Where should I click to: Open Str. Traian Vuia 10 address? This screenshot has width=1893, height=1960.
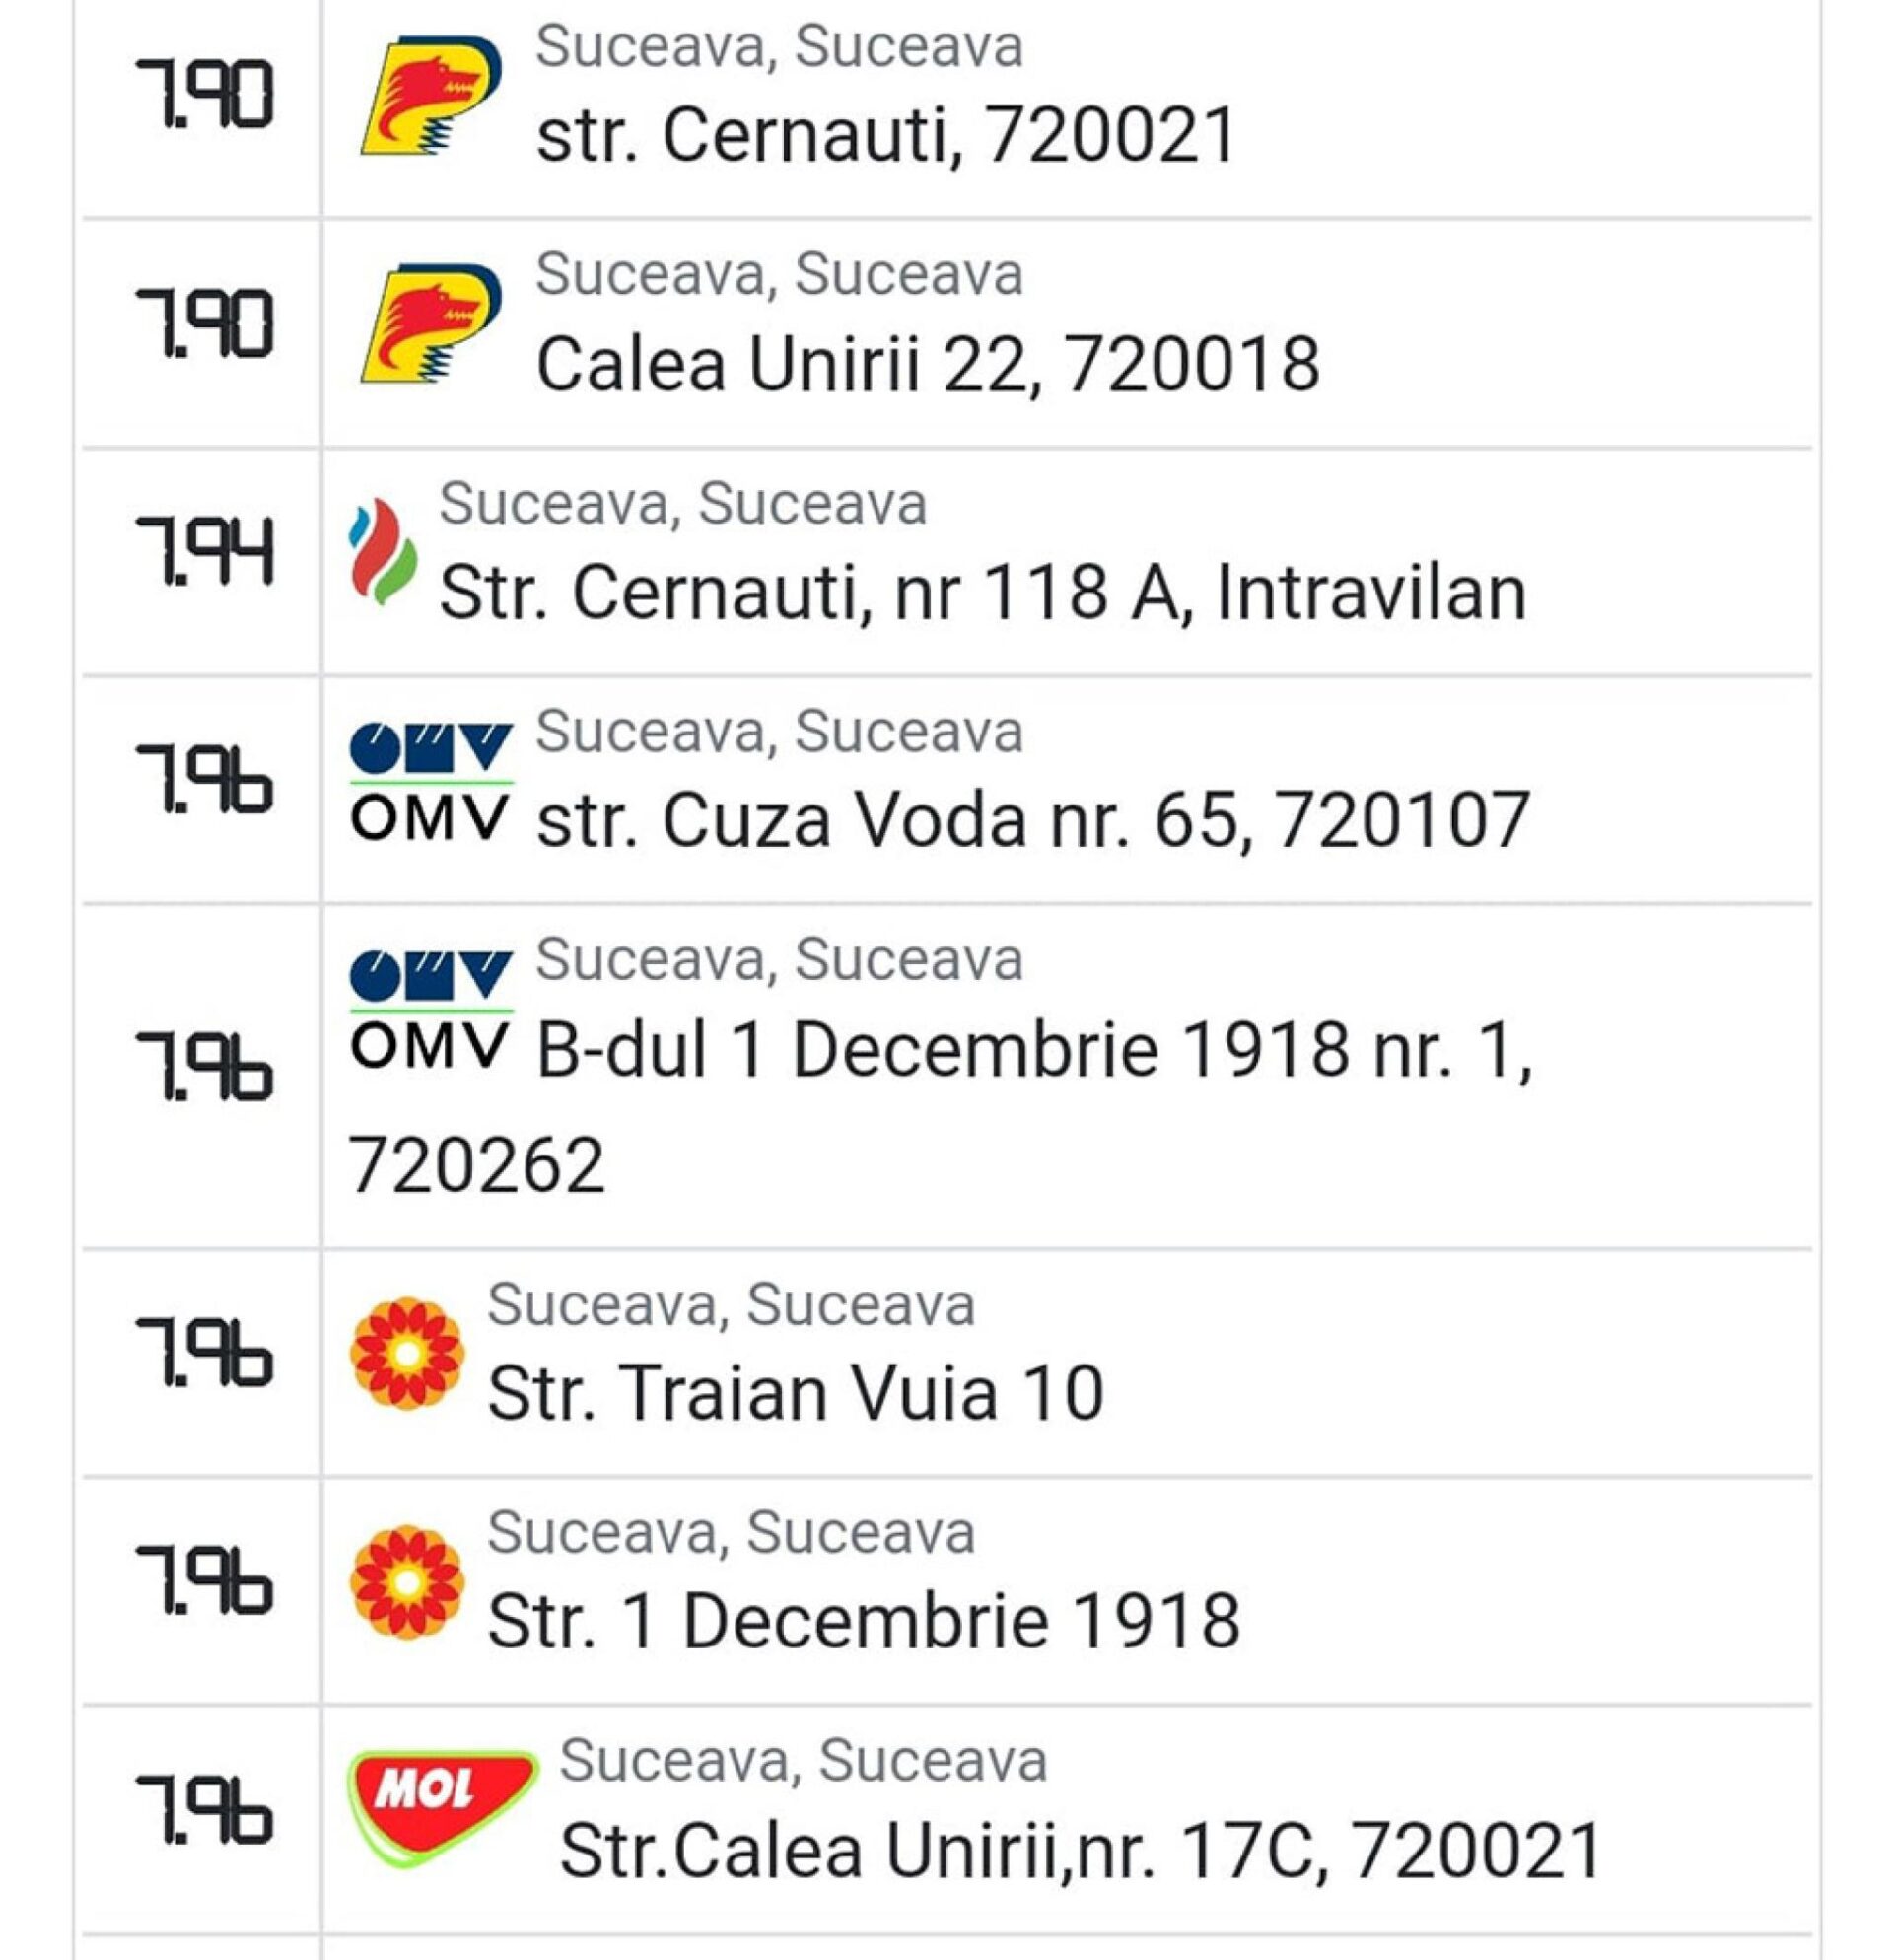796,1392
